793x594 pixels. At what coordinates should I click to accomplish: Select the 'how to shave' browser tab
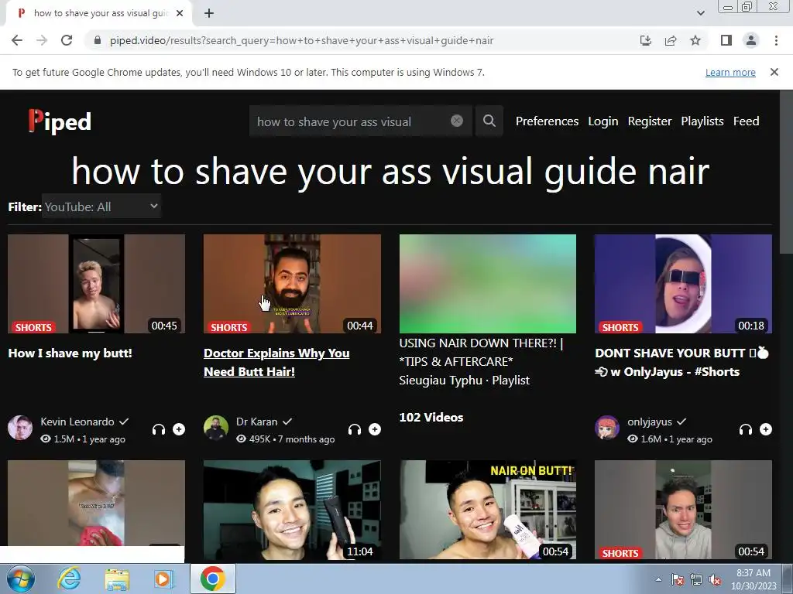[x=99, y=13]
